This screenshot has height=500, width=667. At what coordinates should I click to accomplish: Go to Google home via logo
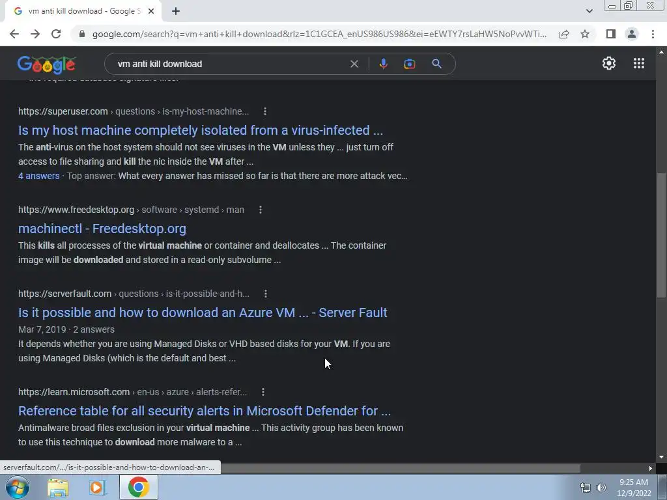[46, 64]
